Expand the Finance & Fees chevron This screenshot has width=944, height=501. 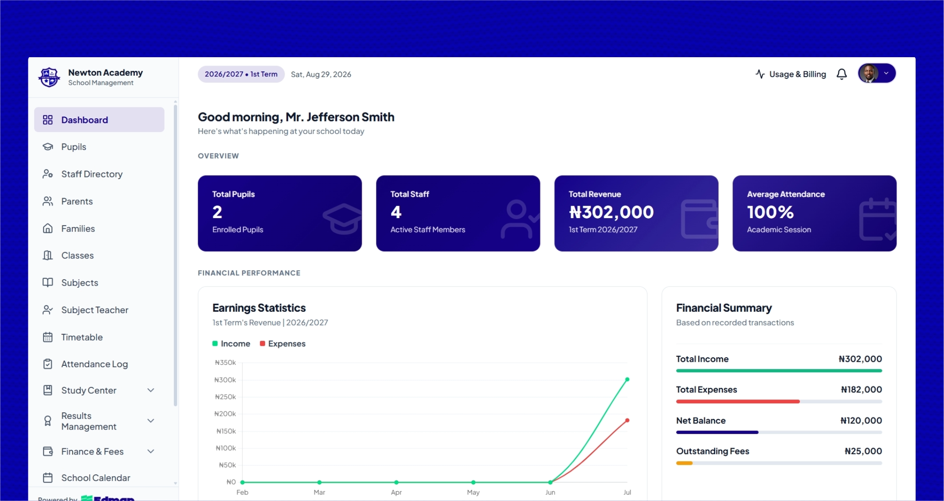[151, 451]
